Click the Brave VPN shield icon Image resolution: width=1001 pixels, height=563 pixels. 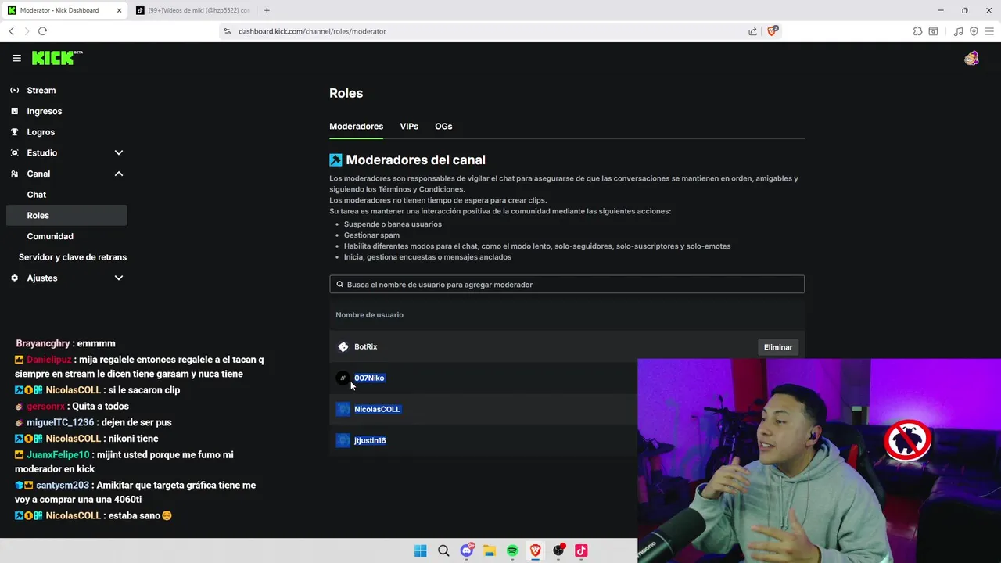tap(974, 31)
